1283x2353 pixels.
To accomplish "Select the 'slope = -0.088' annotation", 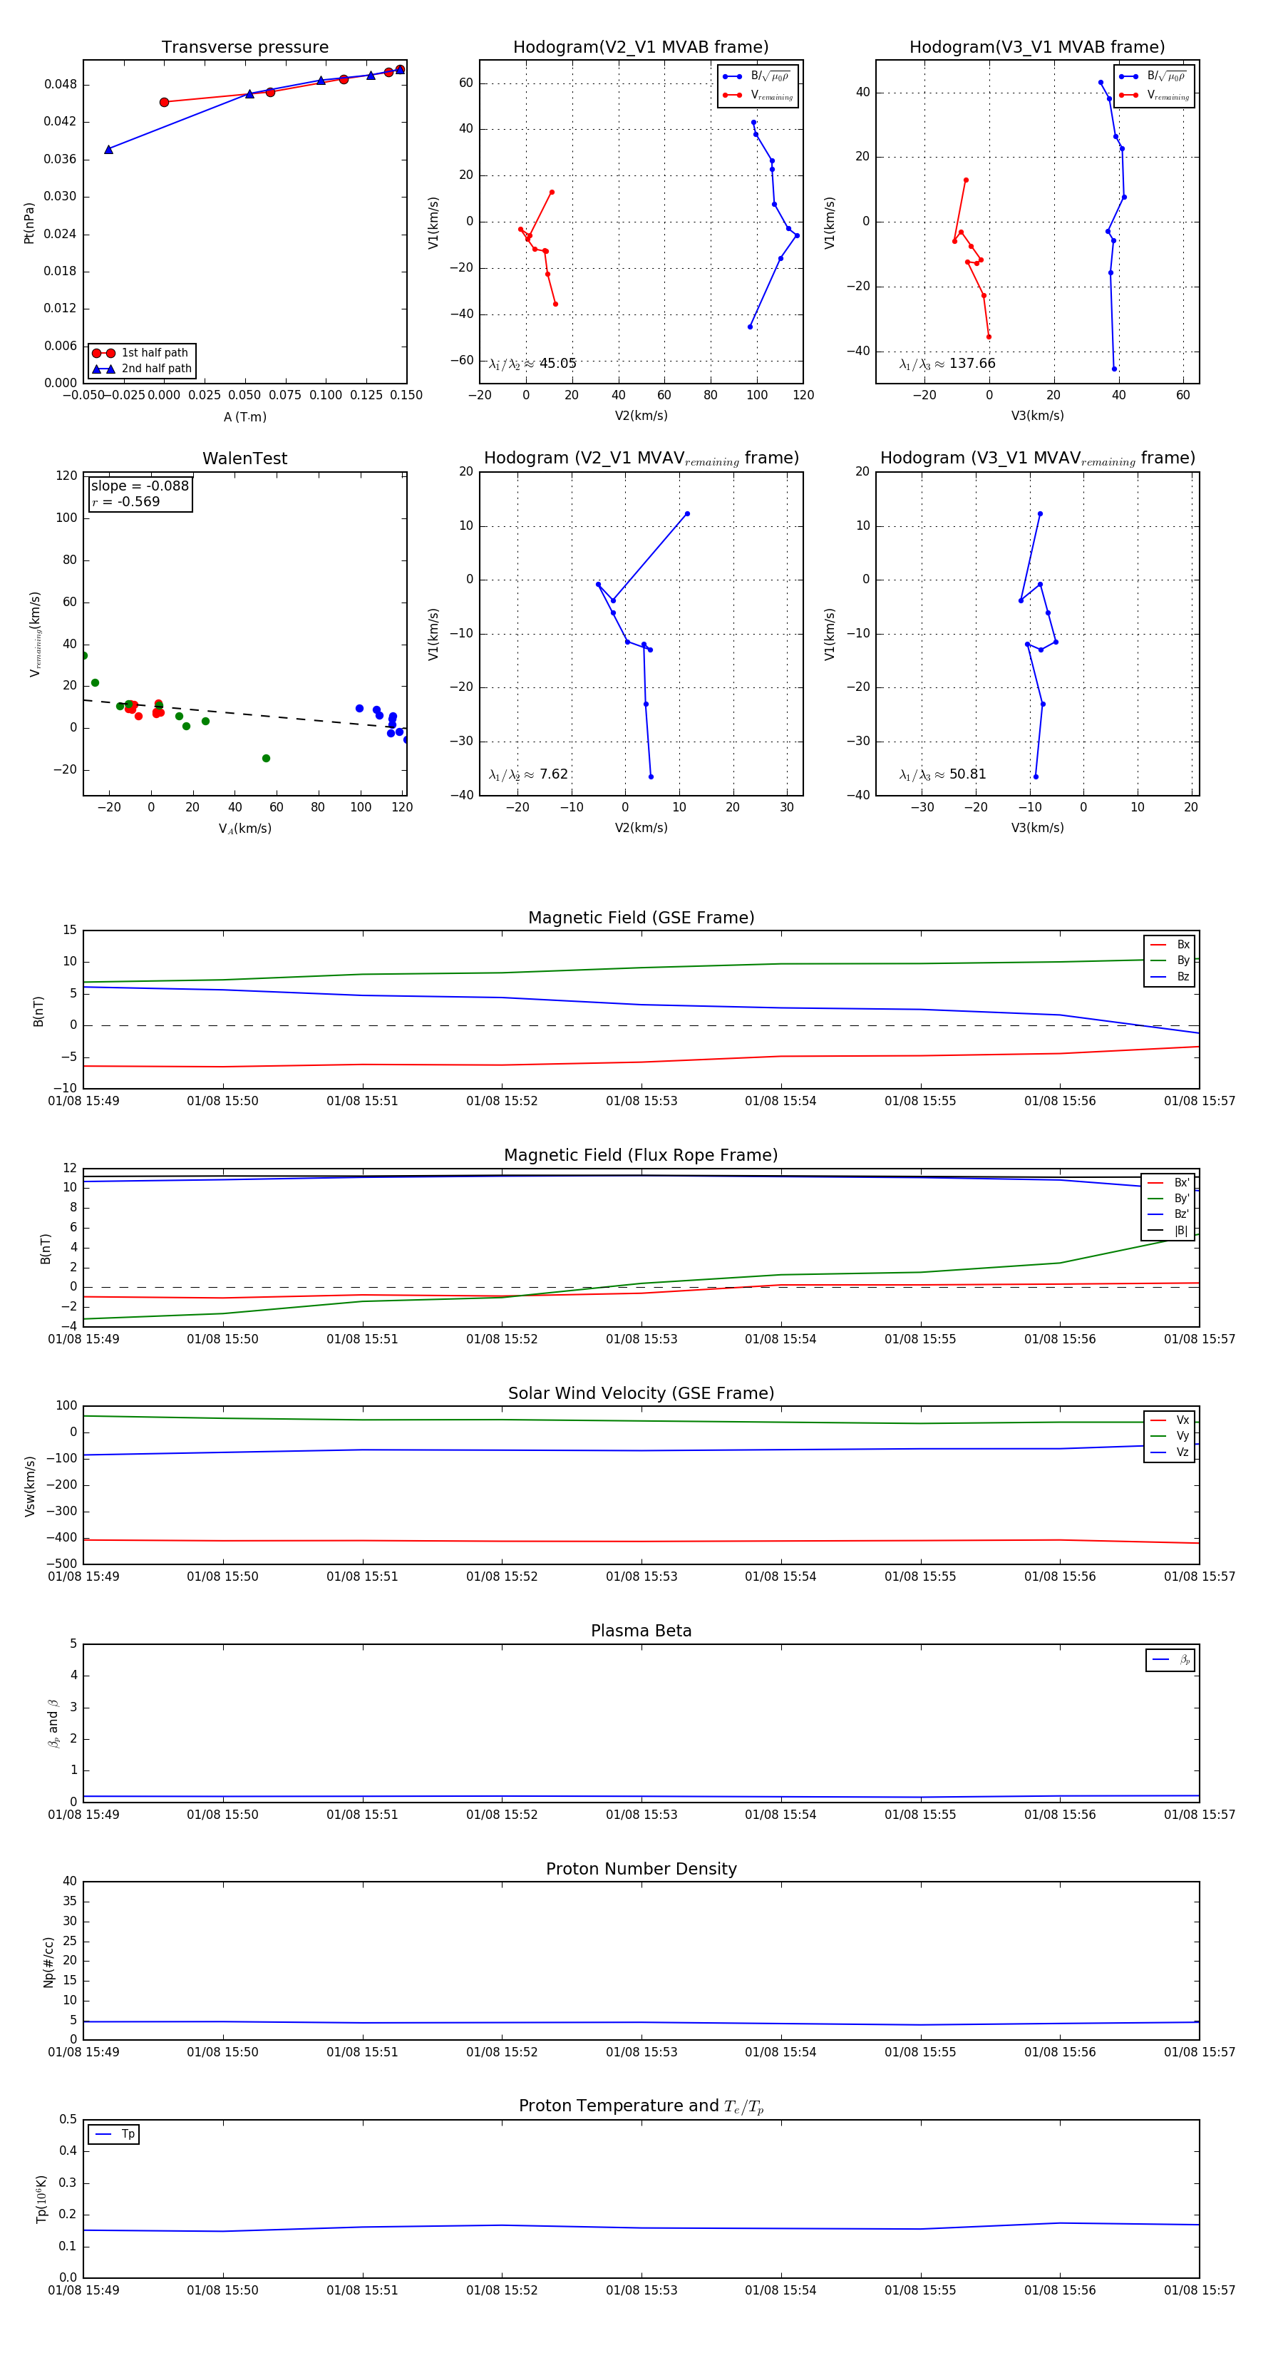I will tap(140, 486).
